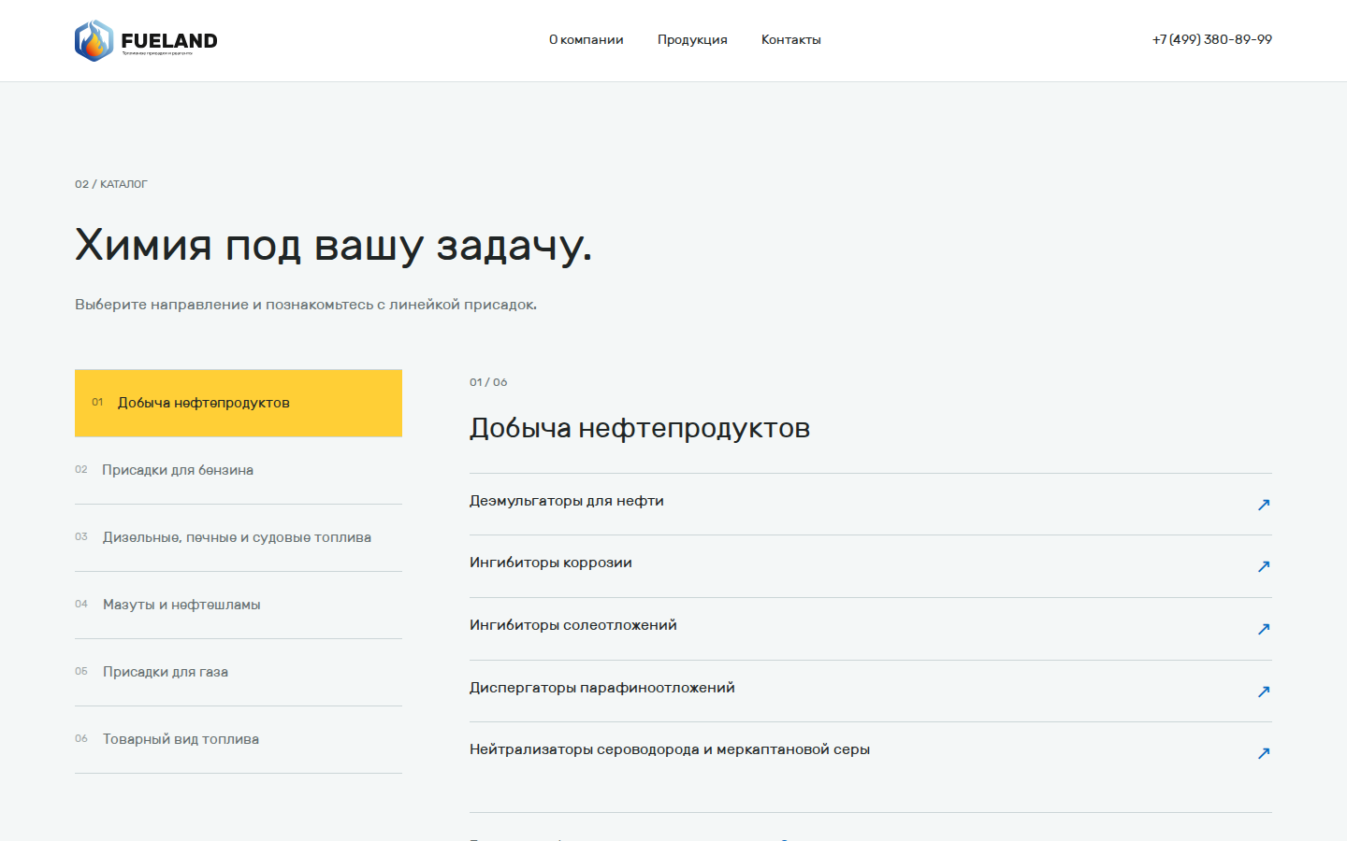Click arrow icon beside Деэмульгаторы для нефти

pos(1264,505)
